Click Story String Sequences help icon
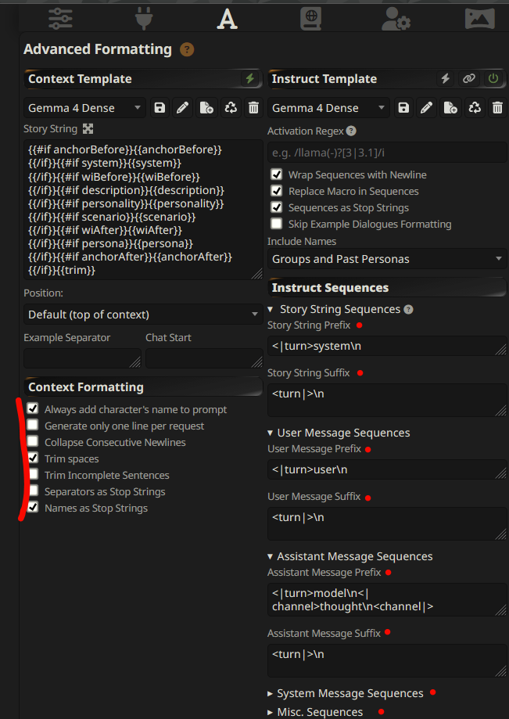The height and width of the screenshot is (719, 509). coord(408,310)
